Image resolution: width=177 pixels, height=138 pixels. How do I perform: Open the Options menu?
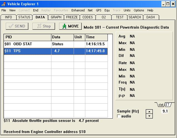pos(139,10)
